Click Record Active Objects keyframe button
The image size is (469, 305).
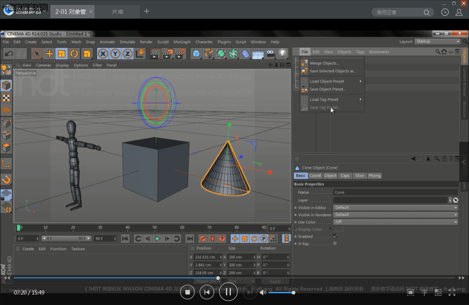coord(203,239)
